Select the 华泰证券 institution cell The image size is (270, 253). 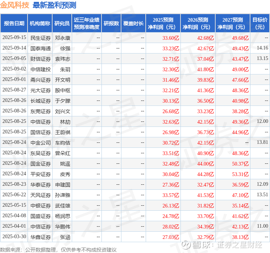[41, 185]
